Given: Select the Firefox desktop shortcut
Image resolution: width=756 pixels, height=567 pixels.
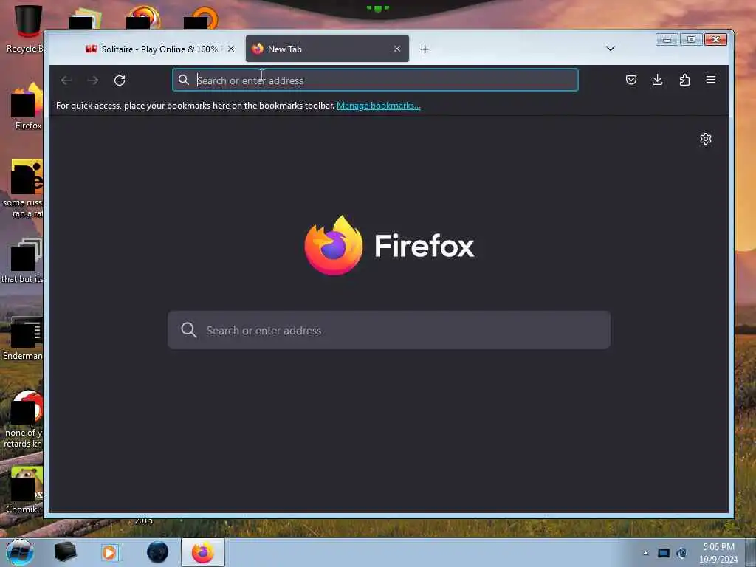Looking at the screenshot, I should point(27,106).
